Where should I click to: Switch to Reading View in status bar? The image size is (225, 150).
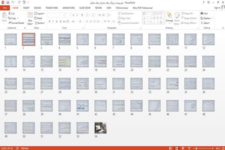[x=183, y=148]
